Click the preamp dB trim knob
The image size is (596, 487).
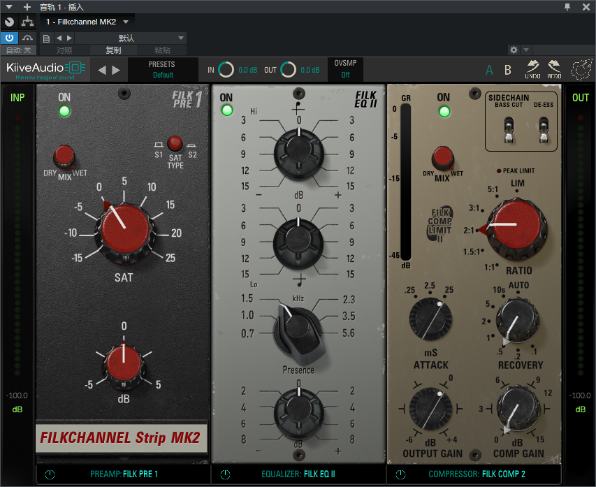pos(124,365)
